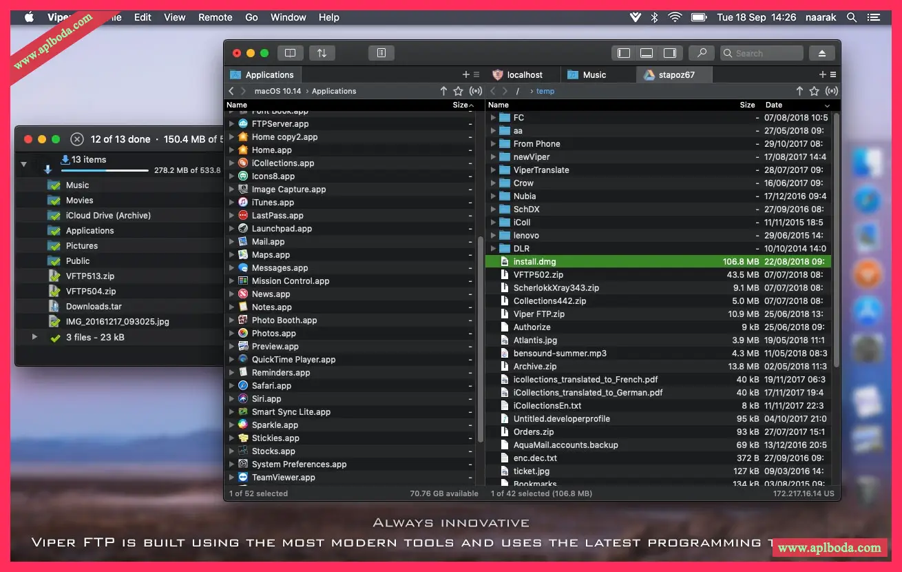Viewport: 902px width, 572px height.
Task: Click the eject button in toolbar
Action: pyautogui.click(x=821, y=53)
